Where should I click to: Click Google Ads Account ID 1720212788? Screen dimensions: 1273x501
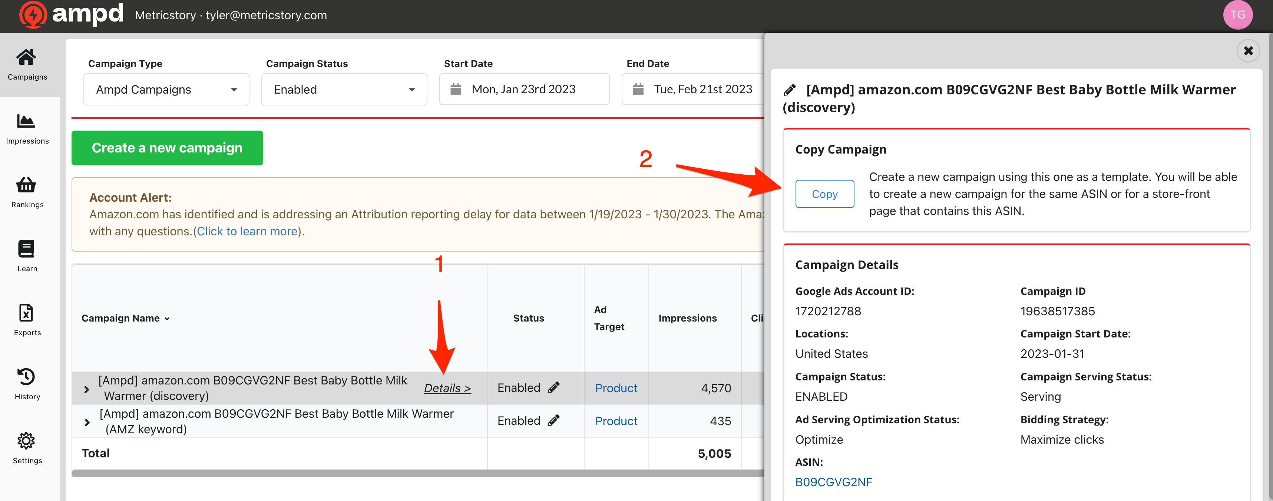(x=828, y=311)
